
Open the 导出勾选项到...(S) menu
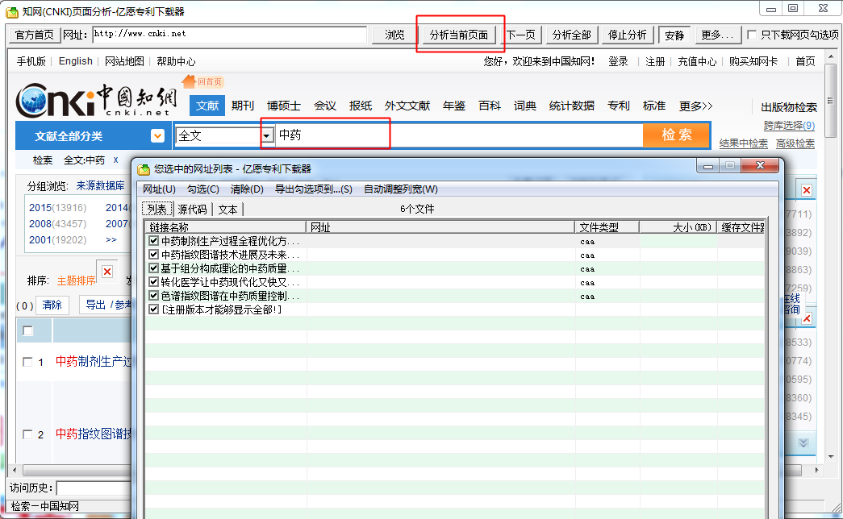click(314, 189)
